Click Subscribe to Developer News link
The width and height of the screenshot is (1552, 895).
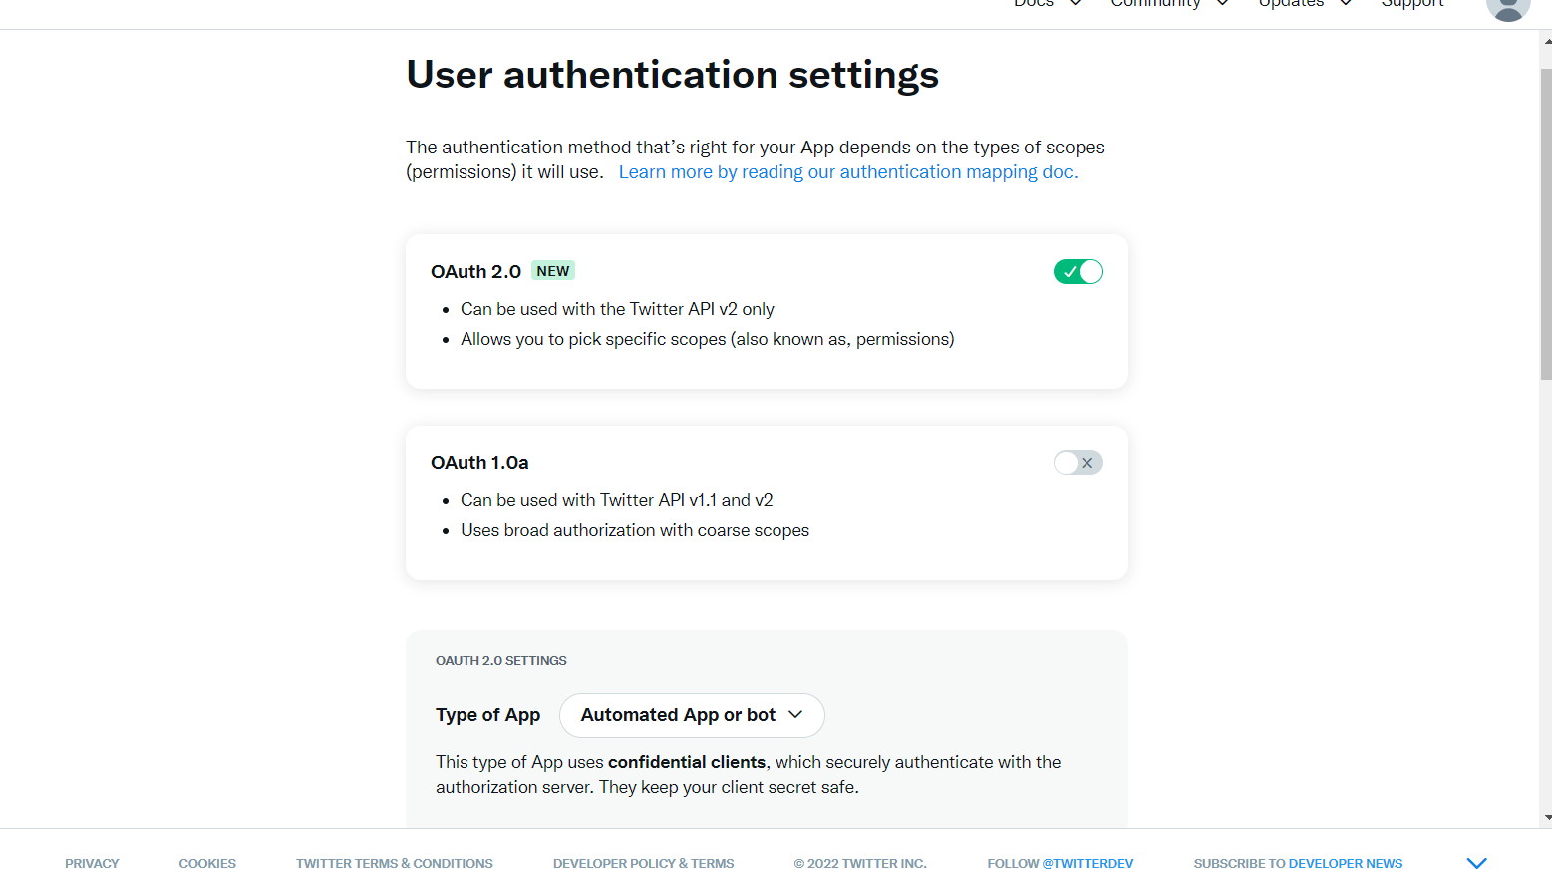[1297, 864]
